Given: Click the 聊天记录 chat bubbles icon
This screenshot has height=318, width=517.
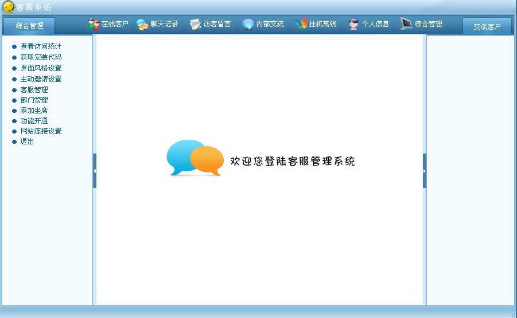Looking at the screenshot, I should (142, 25).
